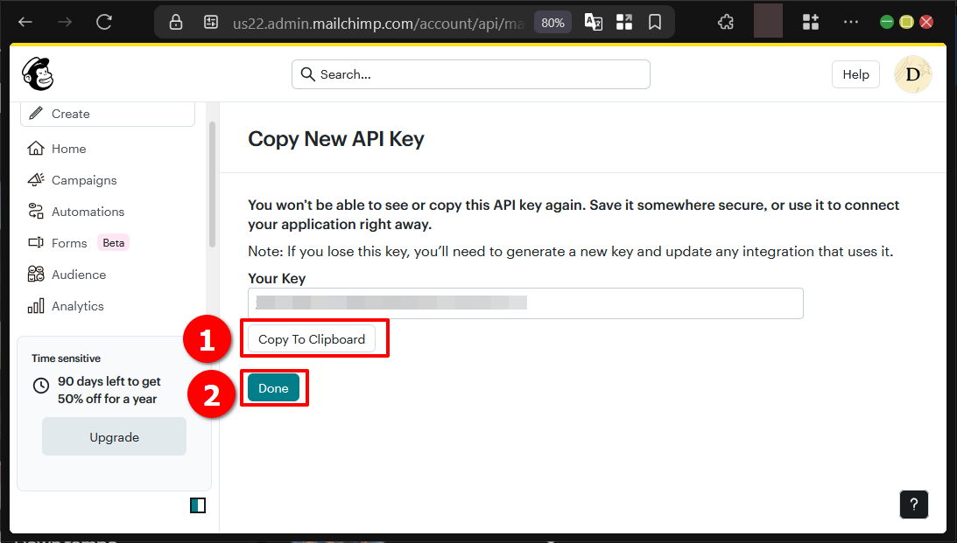Collapse the sidebar using the panel icon

[x=198, y=505]
